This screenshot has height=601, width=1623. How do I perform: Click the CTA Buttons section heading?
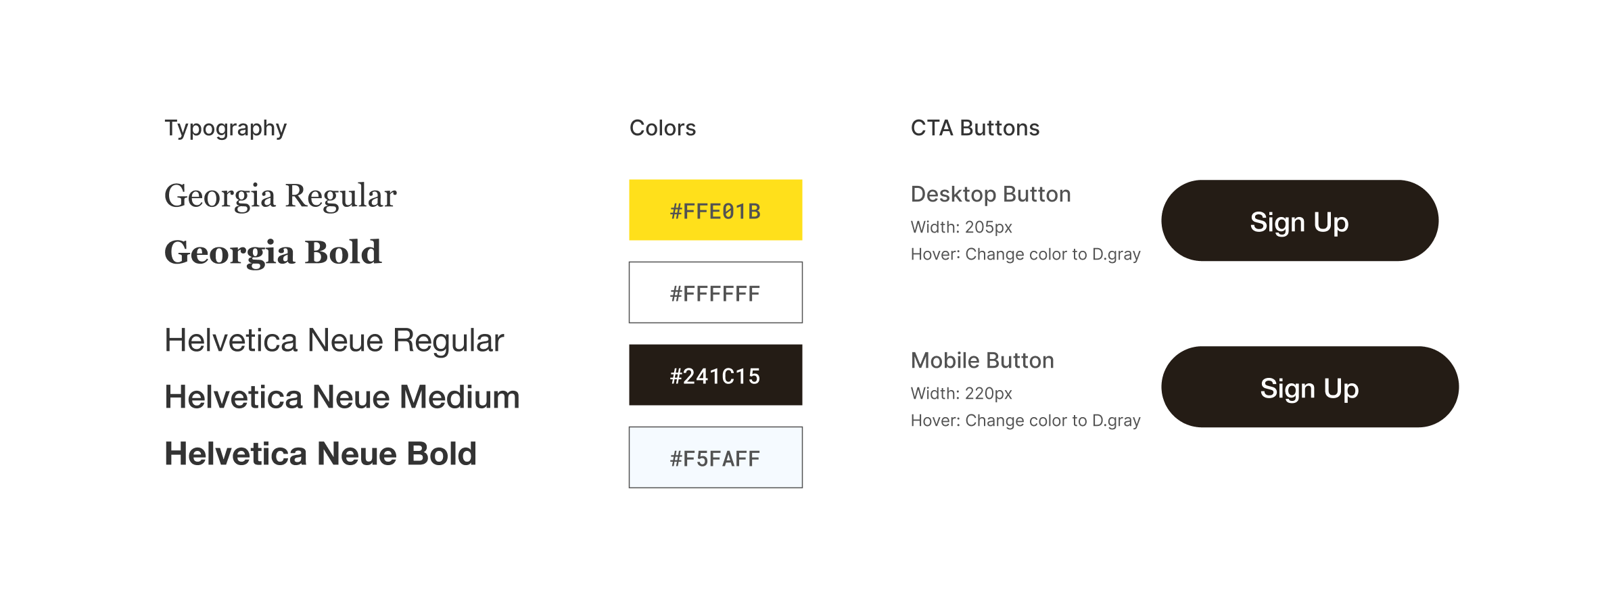(x=974, y=128)
